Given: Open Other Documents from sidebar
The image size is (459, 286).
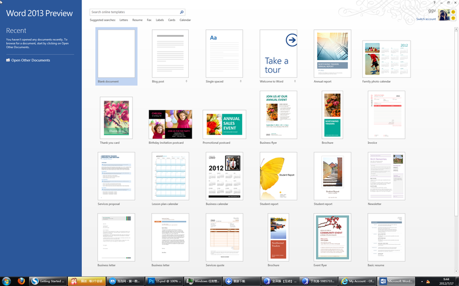Looking at the screenshot, I should (28, 60).
